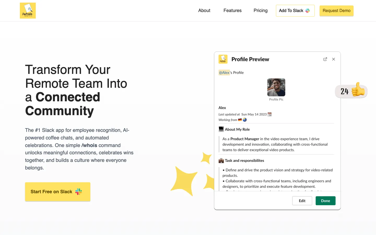Click the 'Sun May 14 2023' date text
Viewport: 376px width, 235px height.
[254, 114]
